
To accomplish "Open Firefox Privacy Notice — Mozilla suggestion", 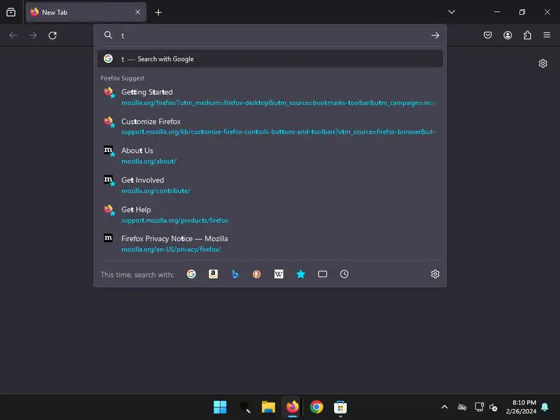I will tap(270, 243).
